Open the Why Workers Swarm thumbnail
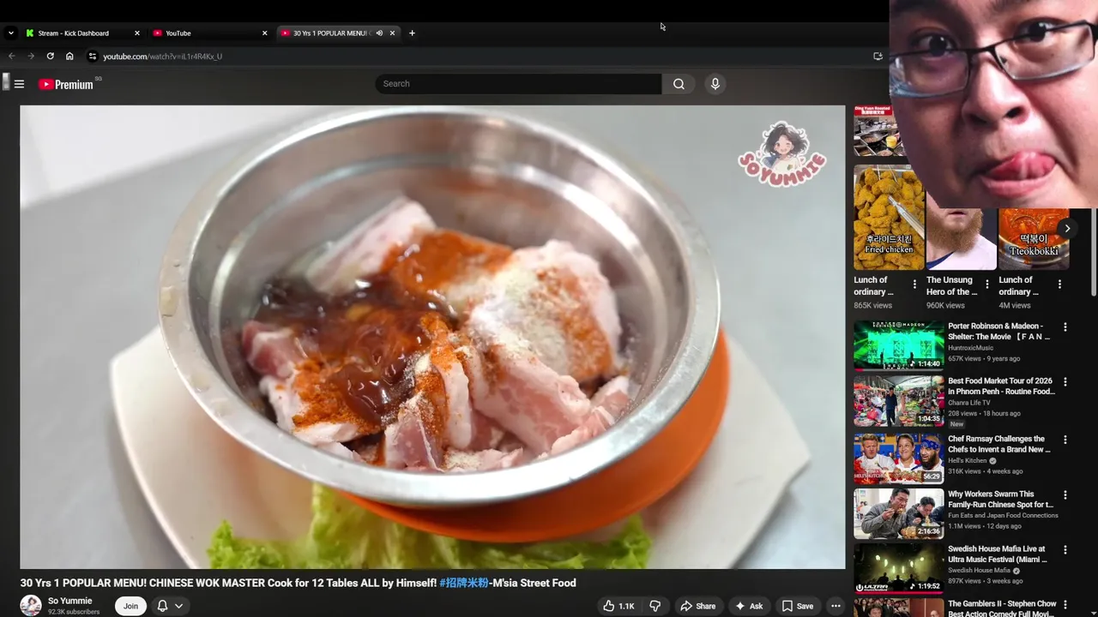The width and height of the screenshot is (1098, 617). pos(898,512)
